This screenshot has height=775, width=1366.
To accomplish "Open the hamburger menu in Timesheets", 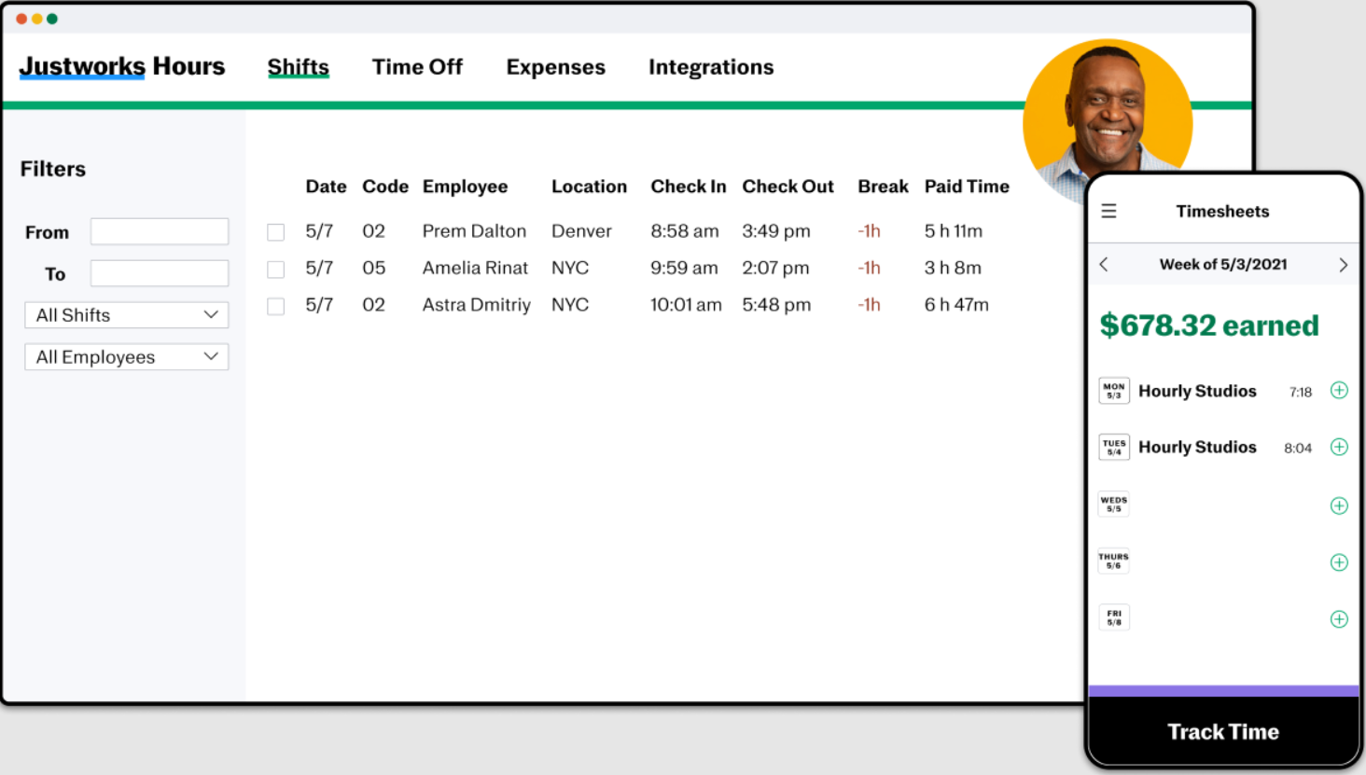I will tap(1108, 212).
